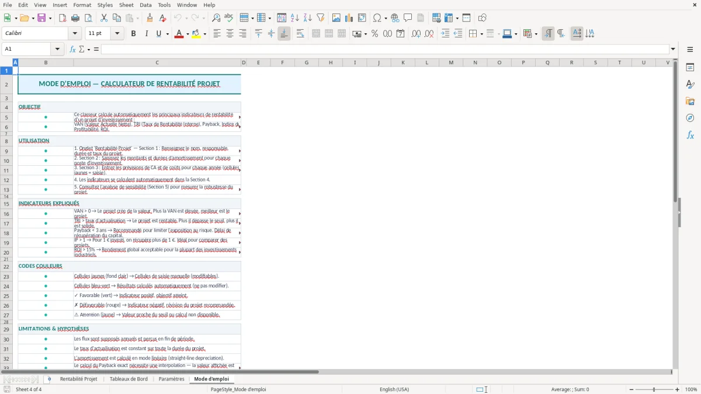Click the Cut scissors icon

104,18
